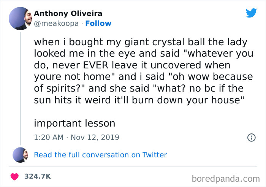This screenshot has height=187, width=266.
Task: Open the Anthony Oliveira display name
Action: (x=68, y=14)
